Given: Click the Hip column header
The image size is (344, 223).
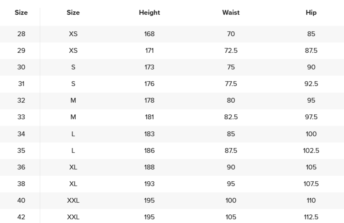Looking at the screenshot, I should (x=311, y=13).
